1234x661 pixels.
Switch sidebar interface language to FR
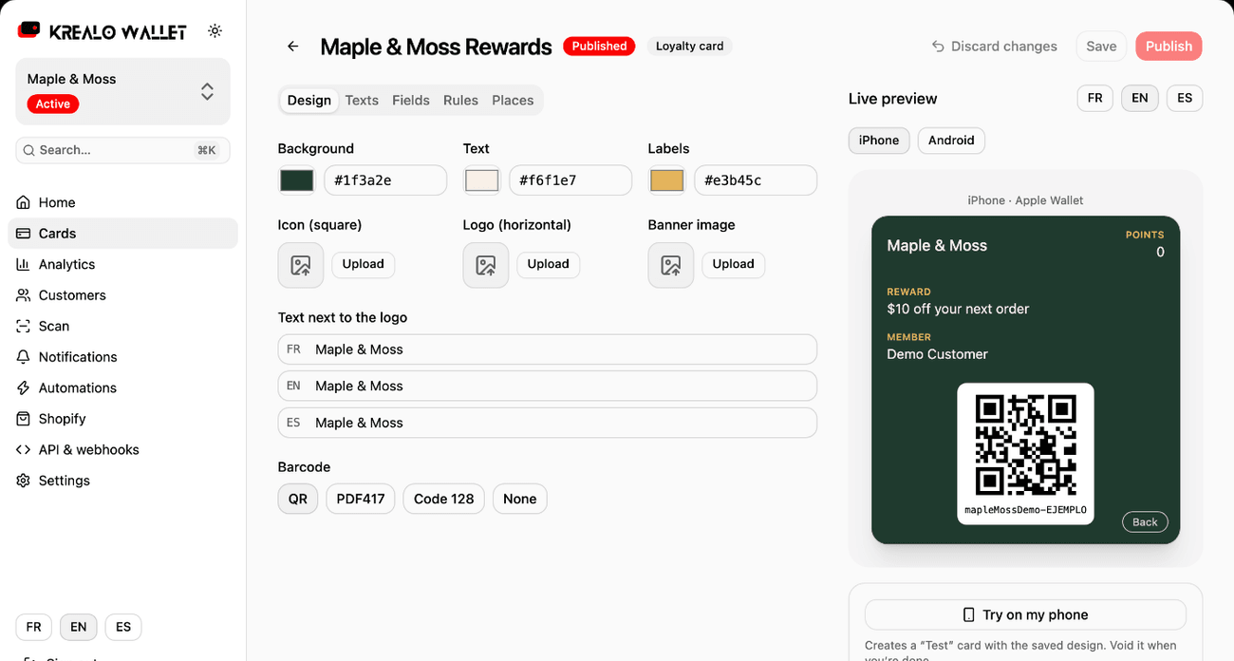(x=33, y=627)
